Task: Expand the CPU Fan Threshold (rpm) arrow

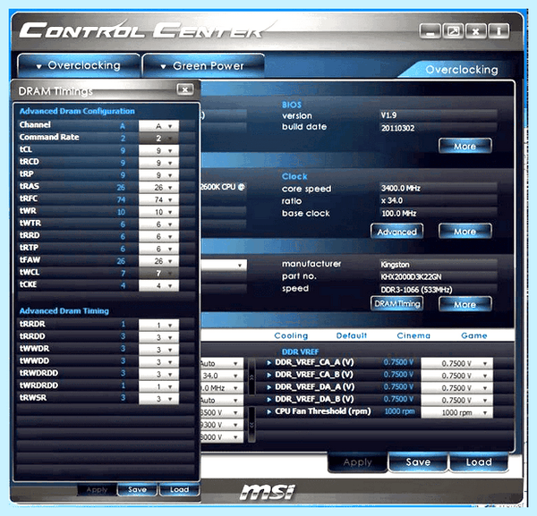Action: (269, 411)
